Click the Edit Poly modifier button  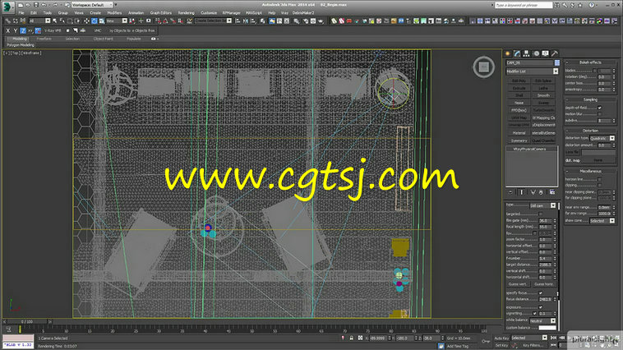519,81
